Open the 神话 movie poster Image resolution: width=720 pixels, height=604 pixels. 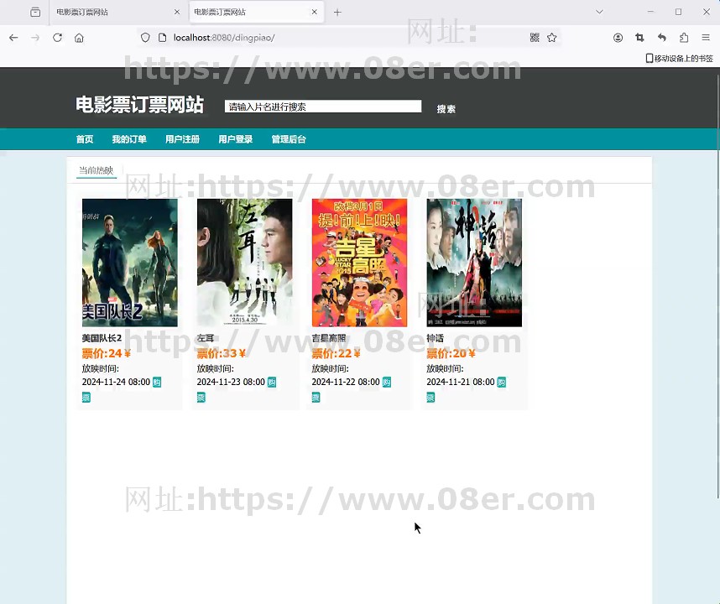coord(474,263)
